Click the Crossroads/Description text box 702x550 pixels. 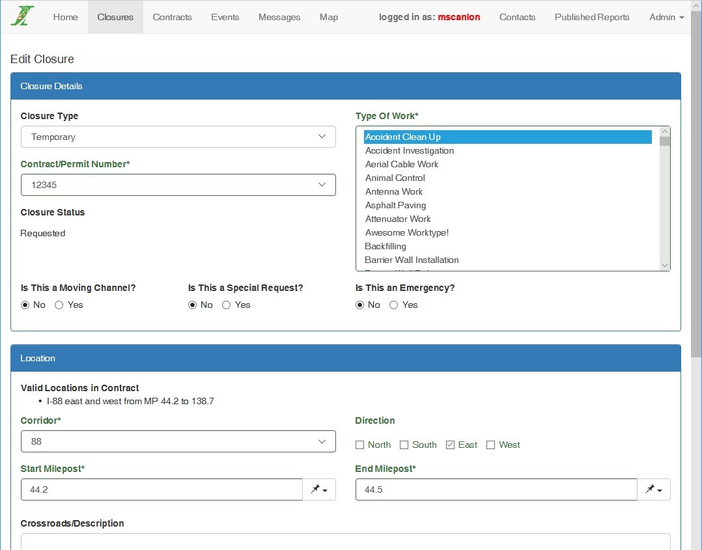pos(345,542)
